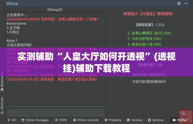Screen dimensions: 193x124
Task: Click the 09:55 system message line
Action: 52,19
